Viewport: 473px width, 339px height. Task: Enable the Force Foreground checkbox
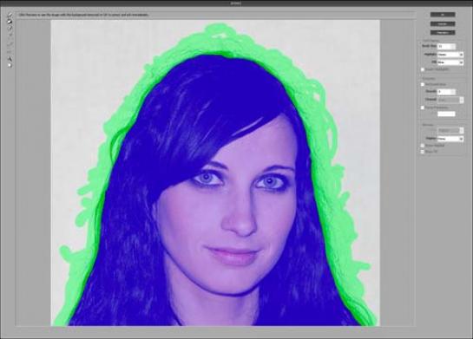click(423, 108)
